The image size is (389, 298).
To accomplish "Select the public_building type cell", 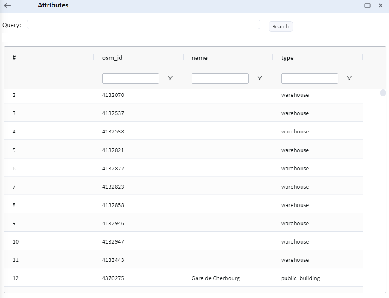I will click(300, 278).
